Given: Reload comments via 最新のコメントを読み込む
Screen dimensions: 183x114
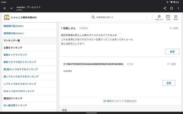Looking at the screenshot, I should (120, 101).
